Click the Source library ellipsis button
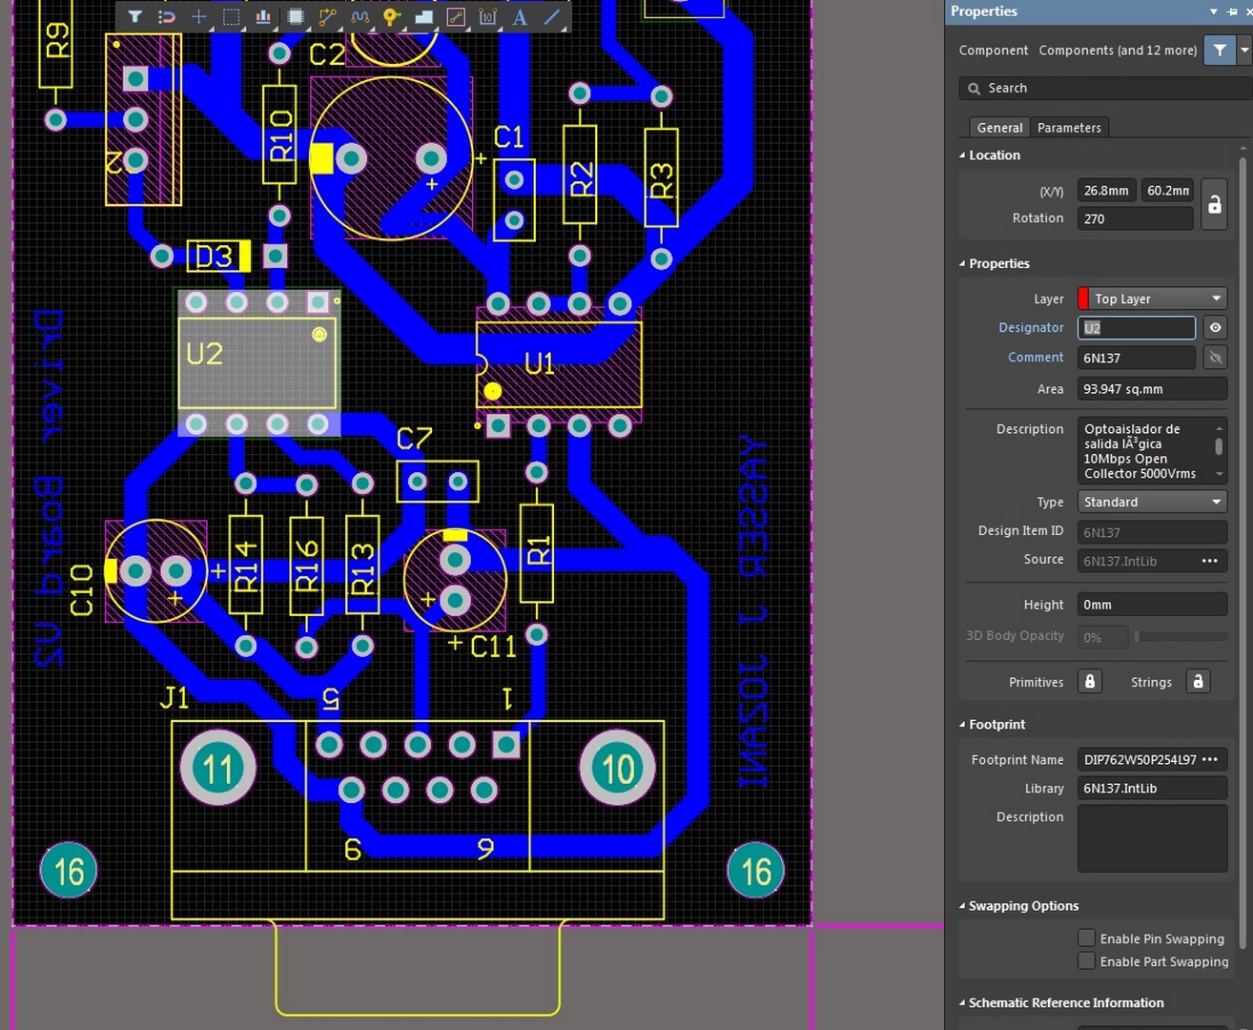The image size is (1253, 1030). point(1210,561)
